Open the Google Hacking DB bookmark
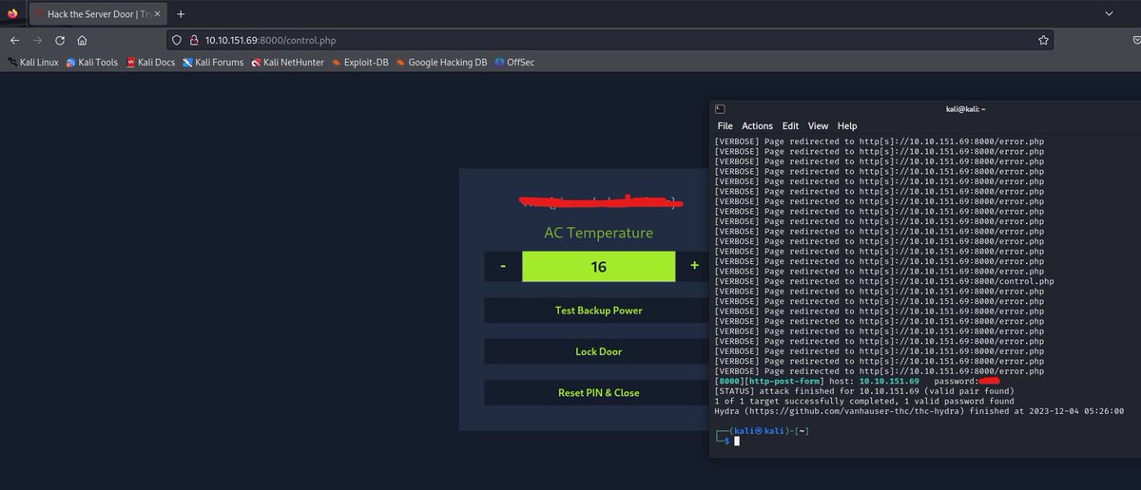This screenshot has width=1141, height=490. 442,63
